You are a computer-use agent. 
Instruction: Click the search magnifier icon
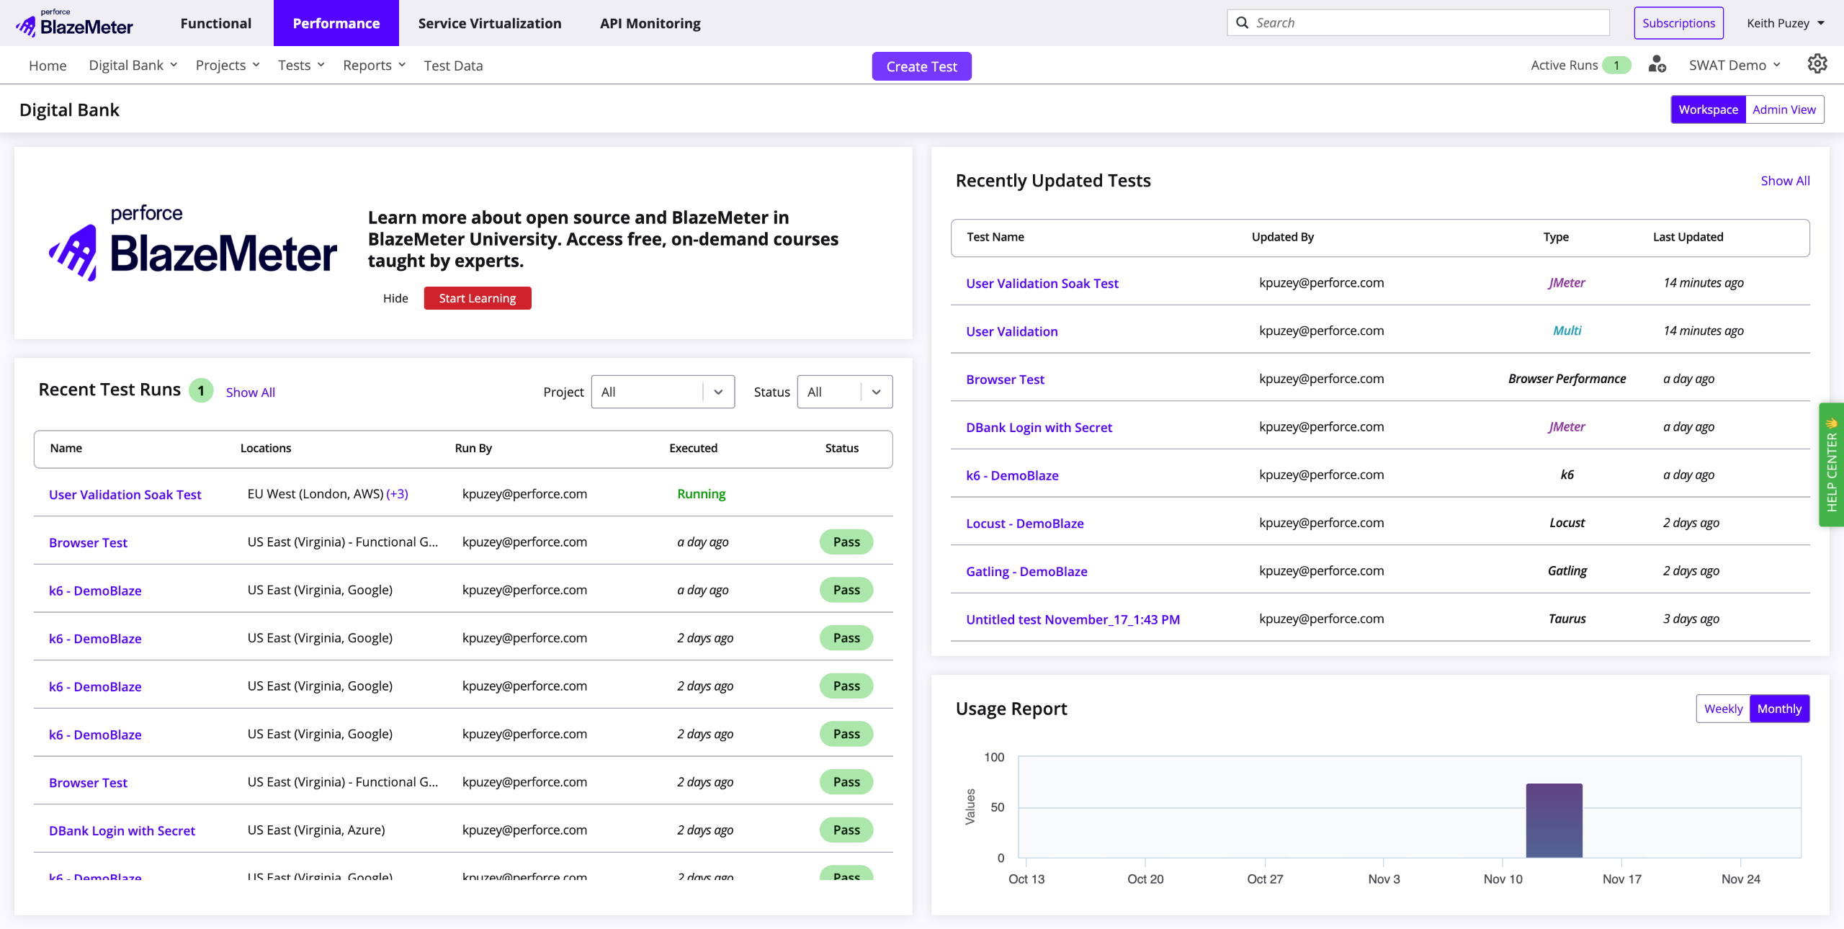click(1242, 23)
